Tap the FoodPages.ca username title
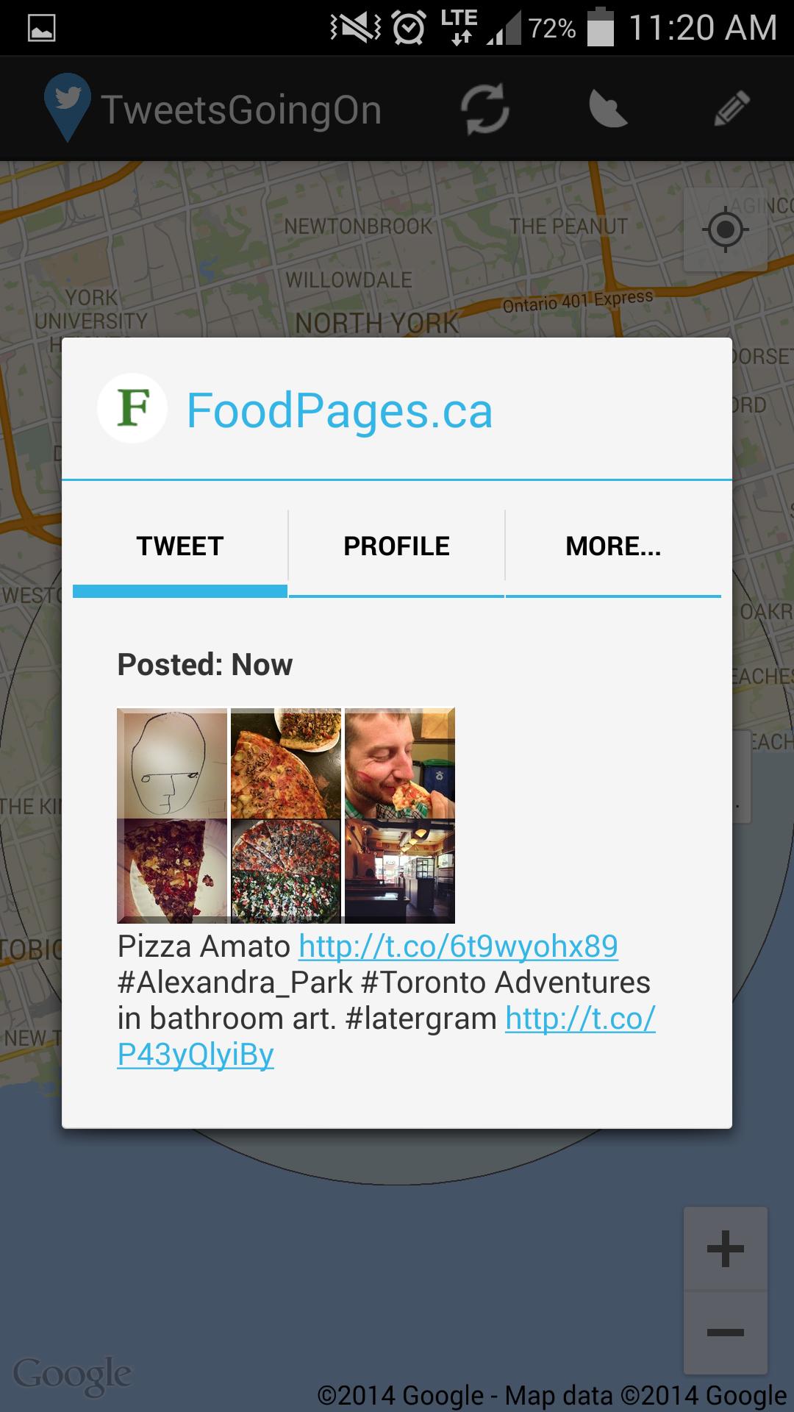This screenshot has width=794, height=1412. click(x=339, y=410)
